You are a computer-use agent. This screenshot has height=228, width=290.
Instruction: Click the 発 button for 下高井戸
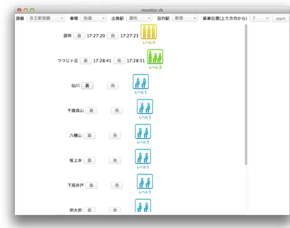pos(117,185)
